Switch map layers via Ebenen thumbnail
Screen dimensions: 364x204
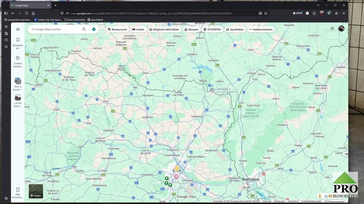pos(36,191)
